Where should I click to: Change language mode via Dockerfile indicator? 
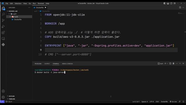click(x=164, y=101)
